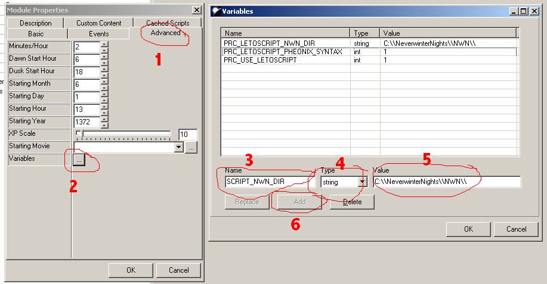547x284 pixels.
Task: Switch to the Advanced tab
Action: point(165,33)
